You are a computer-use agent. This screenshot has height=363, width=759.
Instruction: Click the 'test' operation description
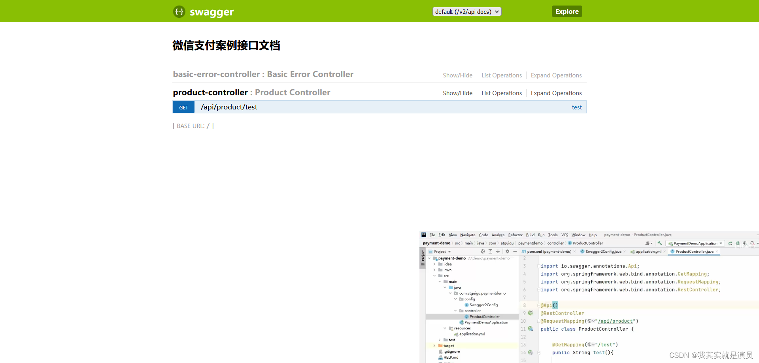(577, 107)
